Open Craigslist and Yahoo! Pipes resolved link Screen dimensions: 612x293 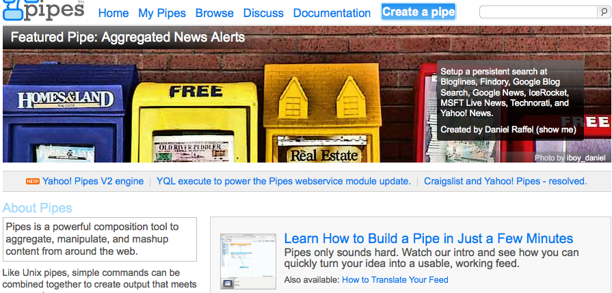tap(505, 181)
